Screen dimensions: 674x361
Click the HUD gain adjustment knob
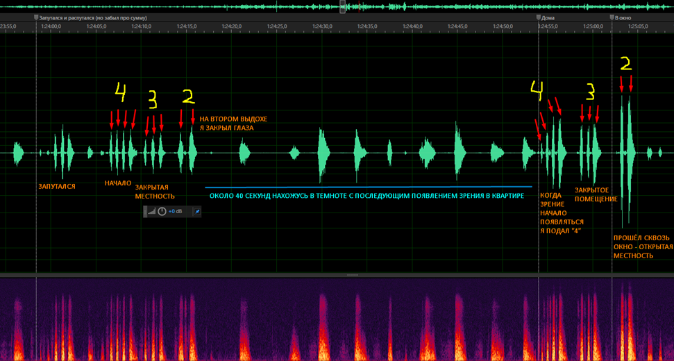click(x=162, y=212)
